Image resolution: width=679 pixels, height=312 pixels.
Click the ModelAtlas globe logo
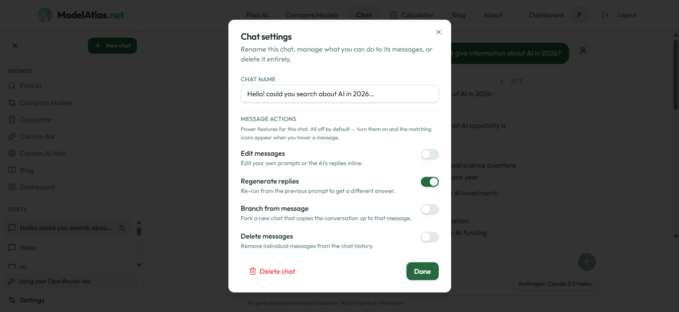click(x=45, y=15)
